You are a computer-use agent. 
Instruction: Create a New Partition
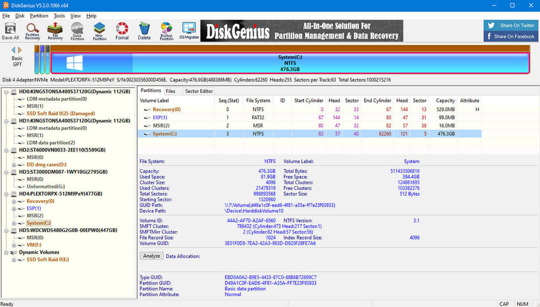click(x=99, y=30)
